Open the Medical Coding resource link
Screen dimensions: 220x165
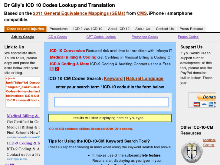click(x=209, y=142)
